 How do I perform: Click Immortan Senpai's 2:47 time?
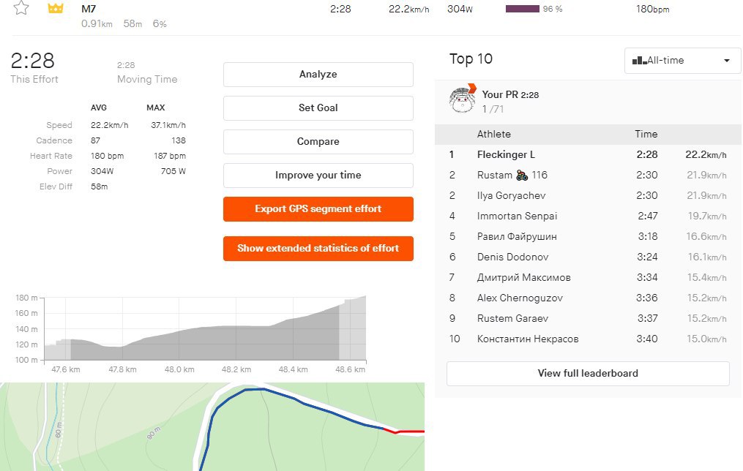click(x=647, y=216)
